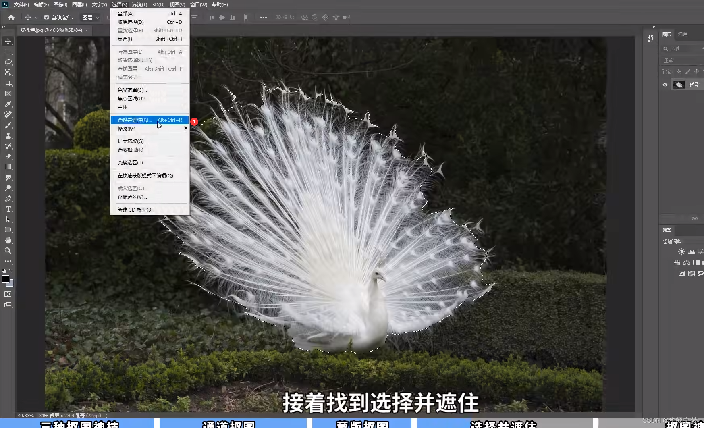Select the Eyedropper tool
The height and width of the screenshot is (428, 704).
[x=8, y=104]
